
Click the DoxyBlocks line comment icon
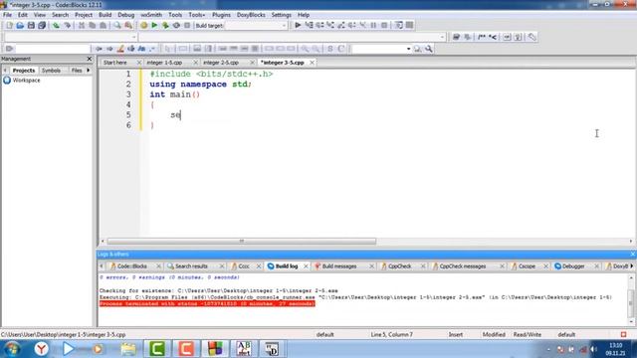coord(493,37)
